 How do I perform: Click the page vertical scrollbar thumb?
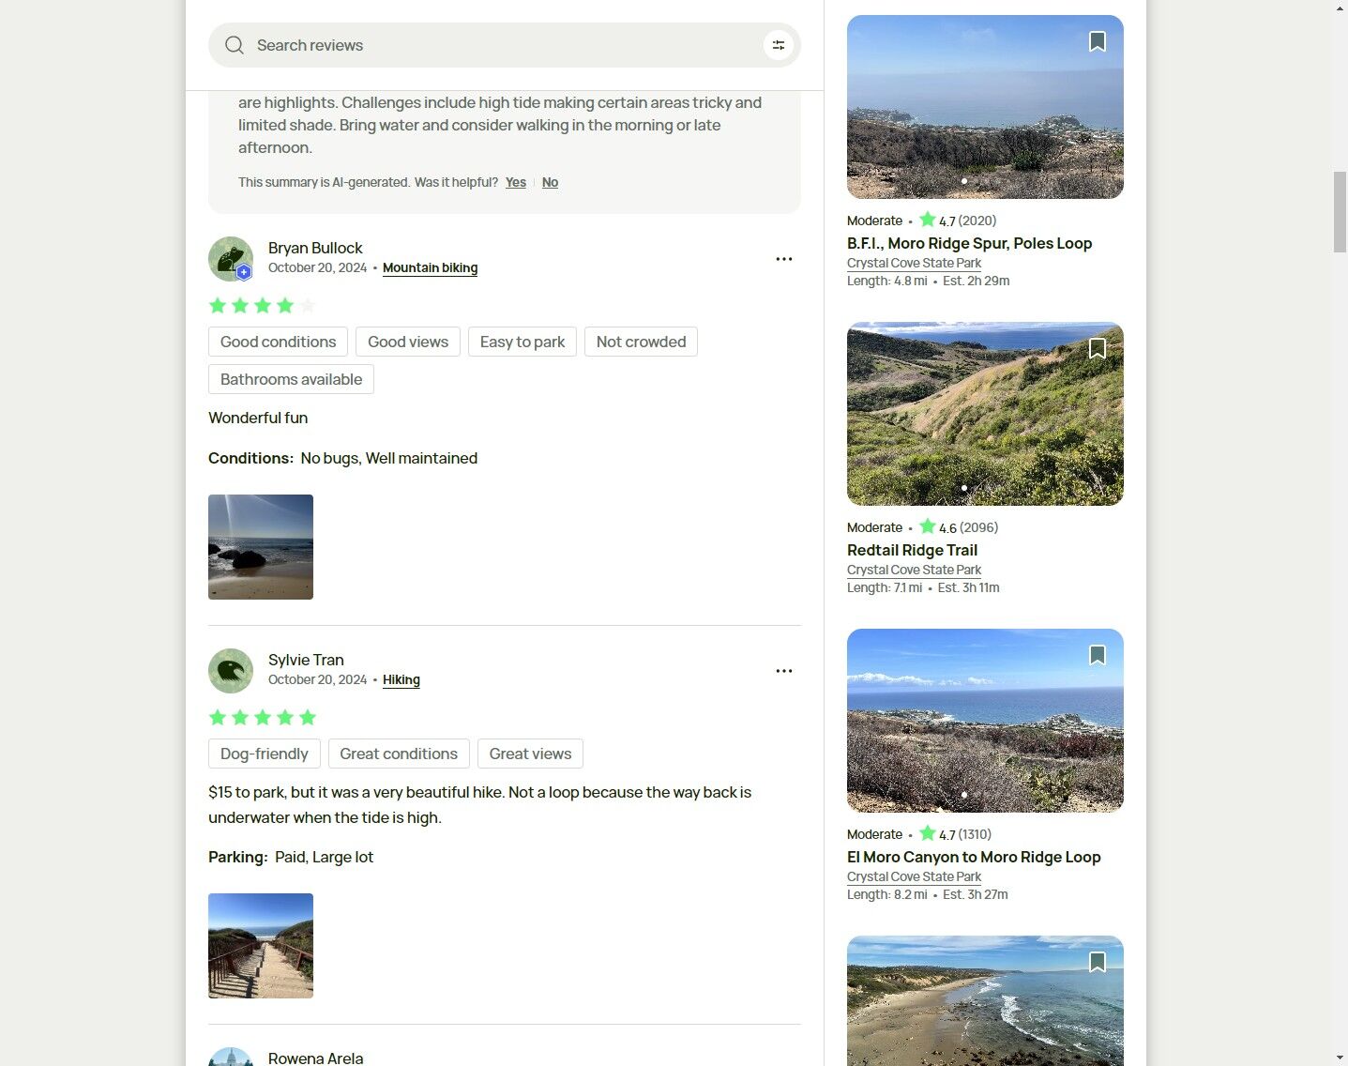coord(1340,212)
